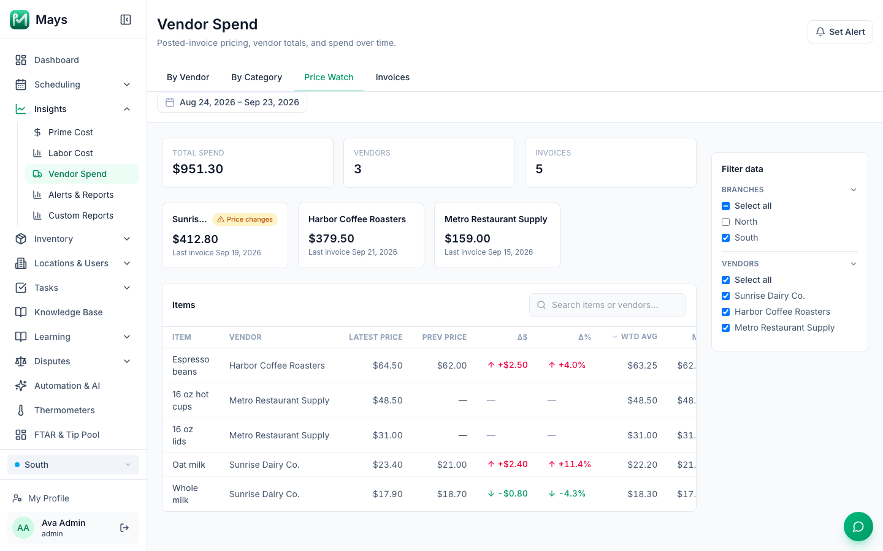This screenshot has width=883, height=551.
Task: Click the Thermometers icon
Action: tap(21, 410)
